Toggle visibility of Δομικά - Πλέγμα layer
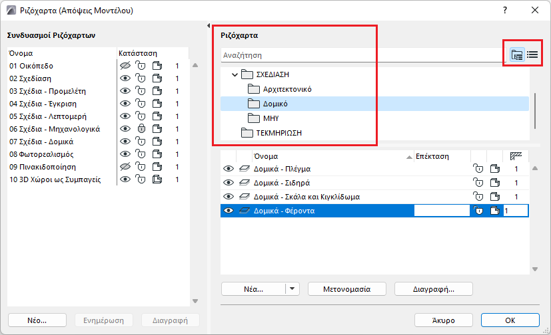Viewport: 551px width, 335px height. point(228,169)
